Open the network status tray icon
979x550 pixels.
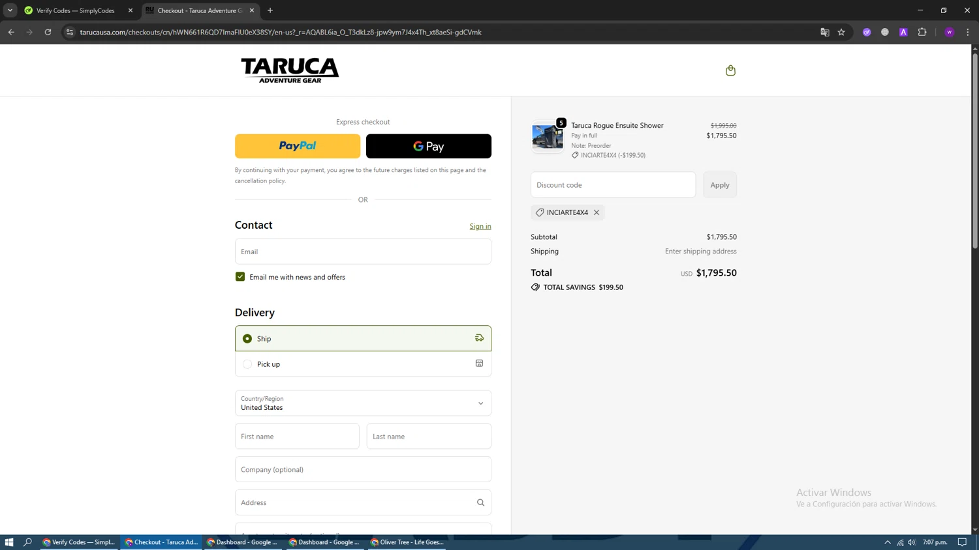point(900,542)
